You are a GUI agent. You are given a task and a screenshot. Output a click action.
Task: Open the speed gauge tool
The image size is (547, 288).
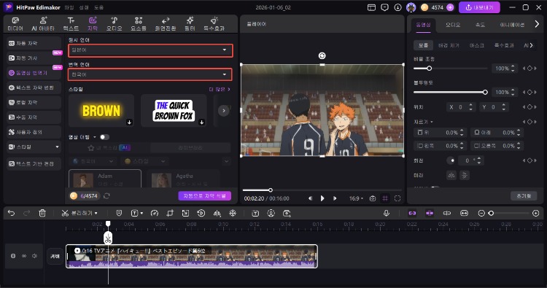155,213
